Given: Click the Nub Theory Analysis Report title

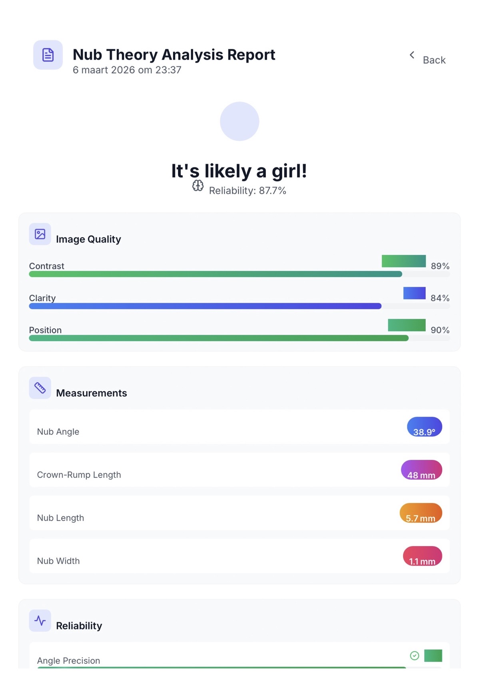Looking at the screenshot, I should pyautogui.click(x=174, y=55).
